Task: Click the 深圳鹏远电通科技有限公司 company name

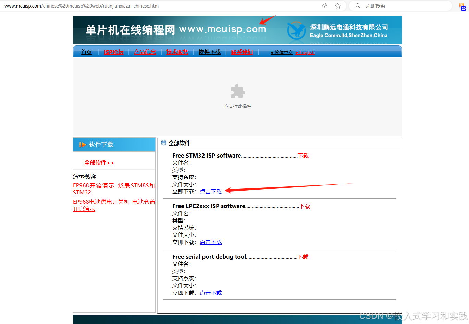Action: point(349,27)
